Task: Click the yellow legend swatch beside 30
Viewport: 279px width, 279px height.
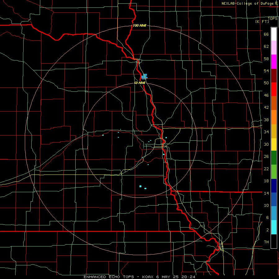Action: click(274, 144)
